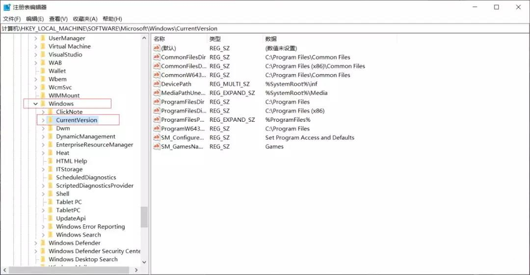Click the tree pane vertical scrollbar thumb
The width and height of the screenshot is (530, 275).
point(144,217)
